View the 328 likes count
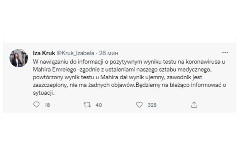246x154 pixels. [152, 105]
